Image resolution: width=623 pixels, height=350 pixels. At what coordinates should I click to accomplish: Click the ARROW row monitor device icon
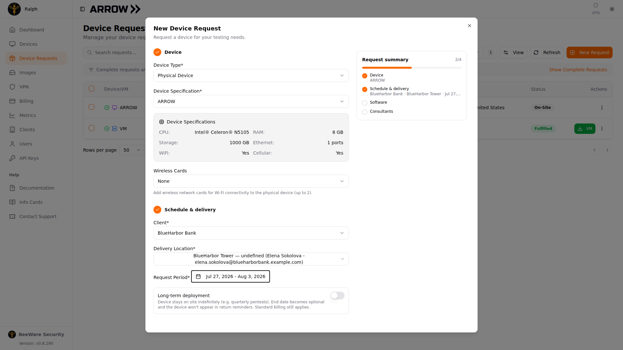(115, 108)
